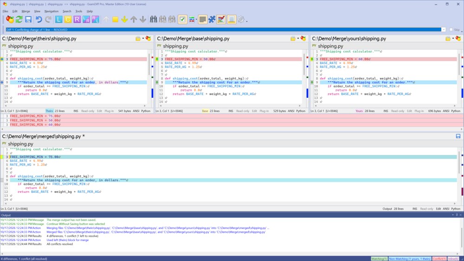
Task: Expand the current difference dropdown list
Action: pyautogui.click(x=443, y=30)
